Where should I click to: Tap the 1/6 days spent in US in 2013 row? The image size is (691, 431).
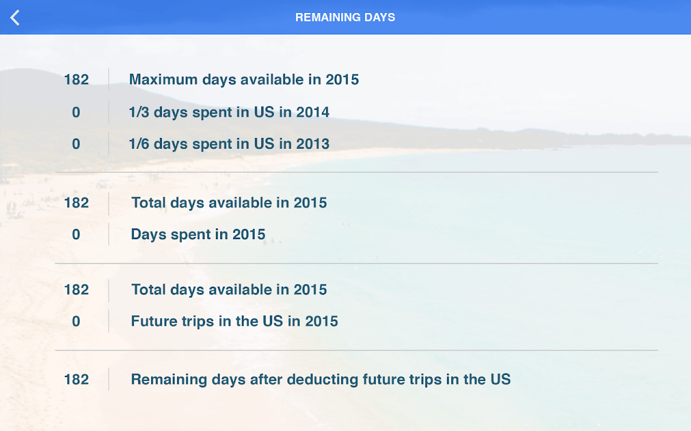[x=230, y=144]
